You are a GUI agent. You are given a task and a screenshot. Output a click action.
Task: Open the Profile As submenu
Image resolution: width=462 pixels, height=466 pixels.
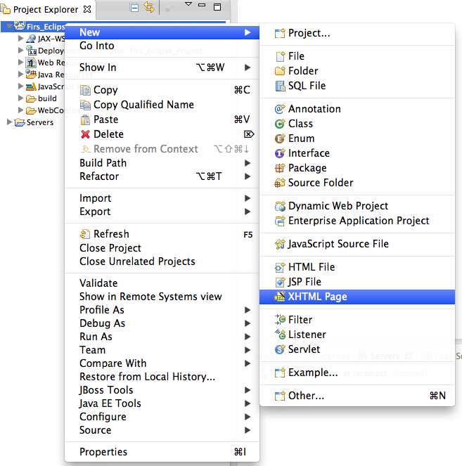[x=162, y=310]
